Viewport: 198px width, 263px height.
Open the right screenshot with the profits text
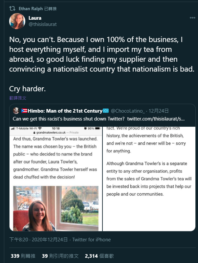pyautogui.click(x=149, y=179)
